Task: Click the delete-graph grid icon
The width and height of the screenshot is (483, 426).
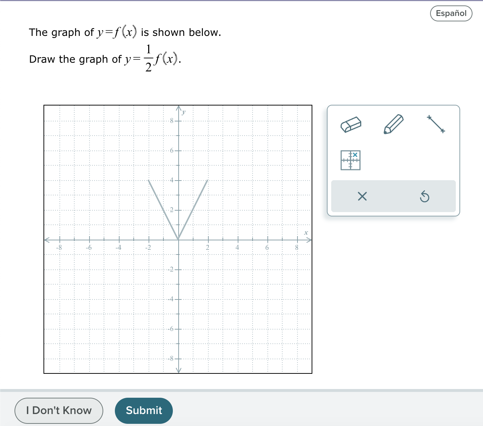Action: [350, 160]
